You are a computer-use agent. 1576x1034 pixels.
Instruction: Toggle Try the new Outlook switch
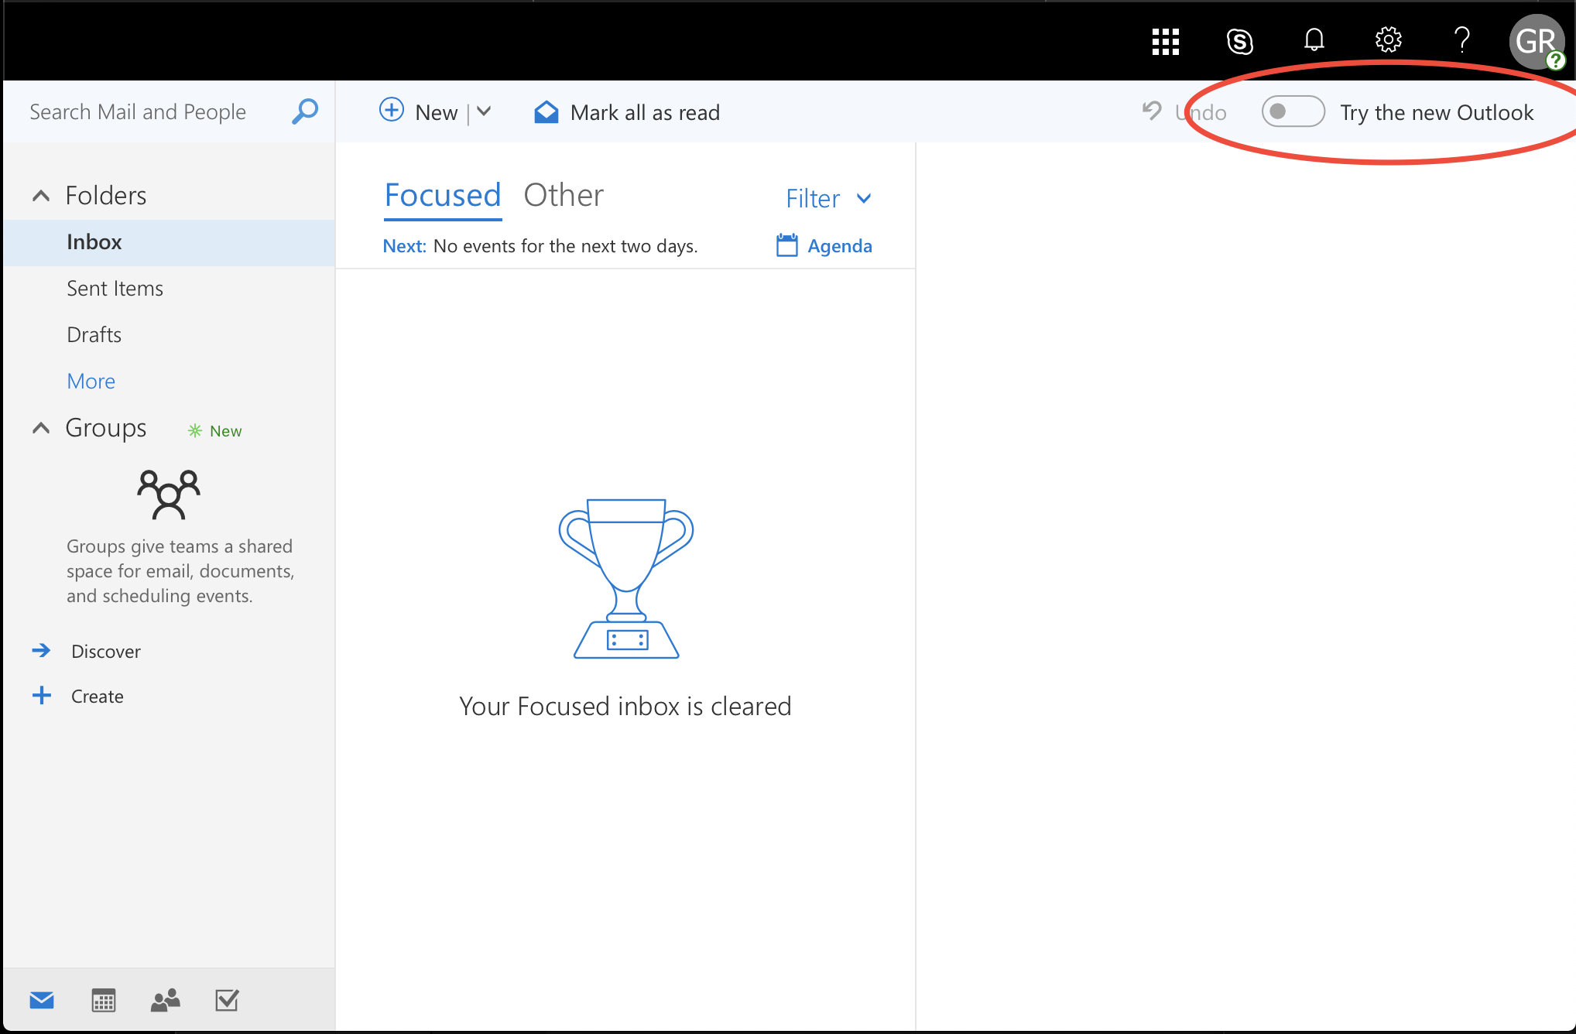1293,111
